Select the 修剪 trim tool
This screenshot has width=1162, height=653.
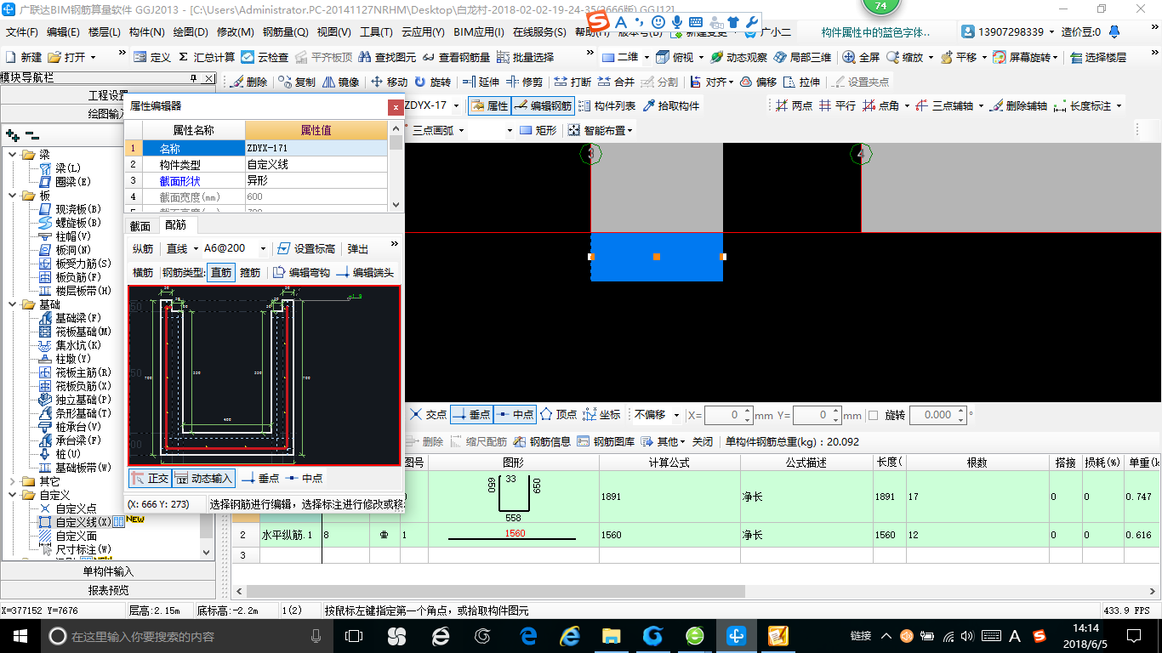coord(524,82)
